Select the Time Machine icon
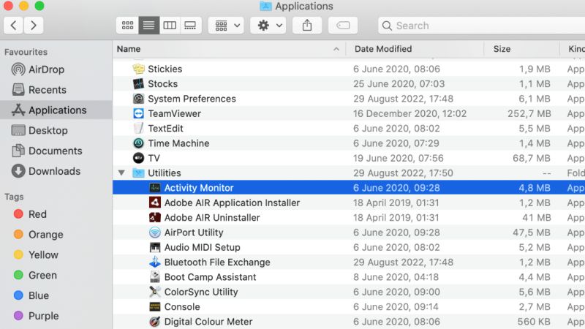Viewport: 585px width, 329px height. [x=138, y=143]
